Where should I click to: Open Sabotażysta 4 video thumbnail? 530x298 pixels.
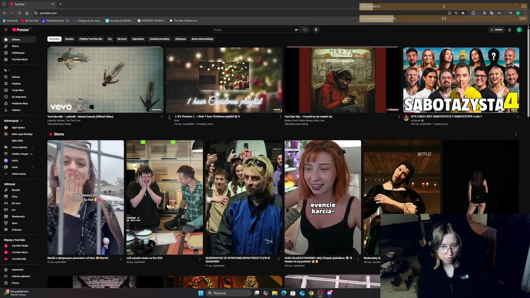pos(461,79)
